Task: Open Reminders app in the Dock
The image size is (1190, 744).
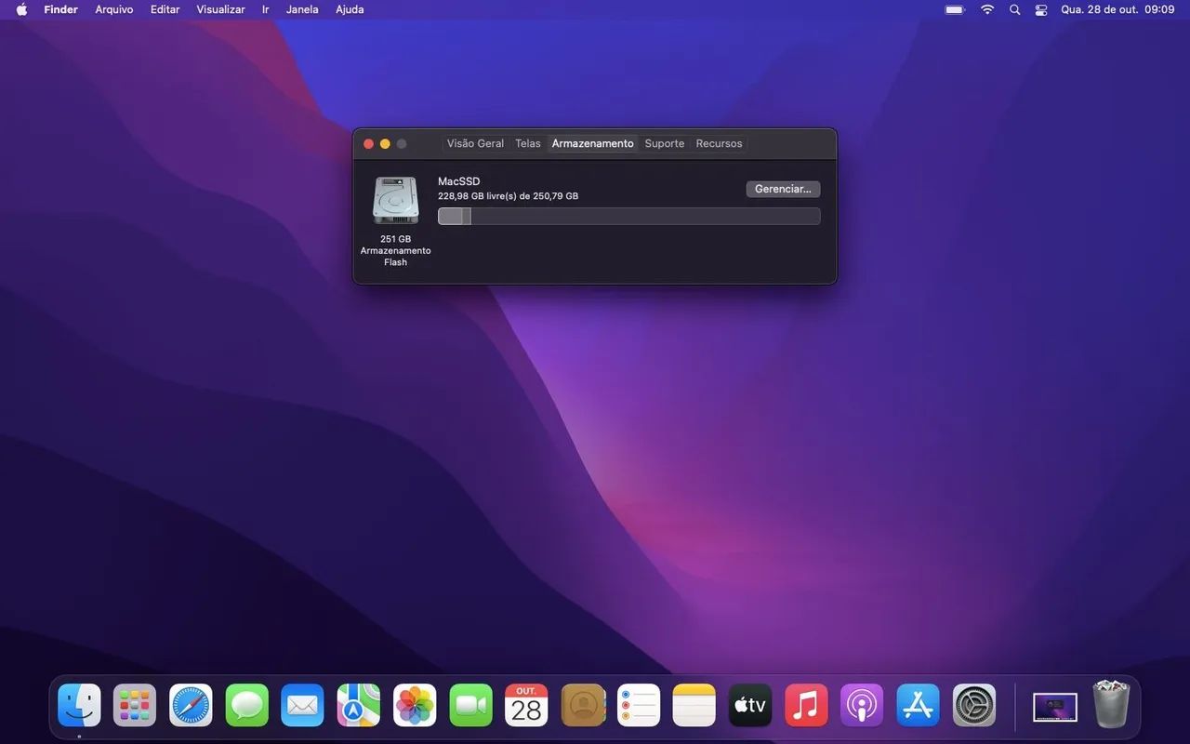Action: point(639,705)
